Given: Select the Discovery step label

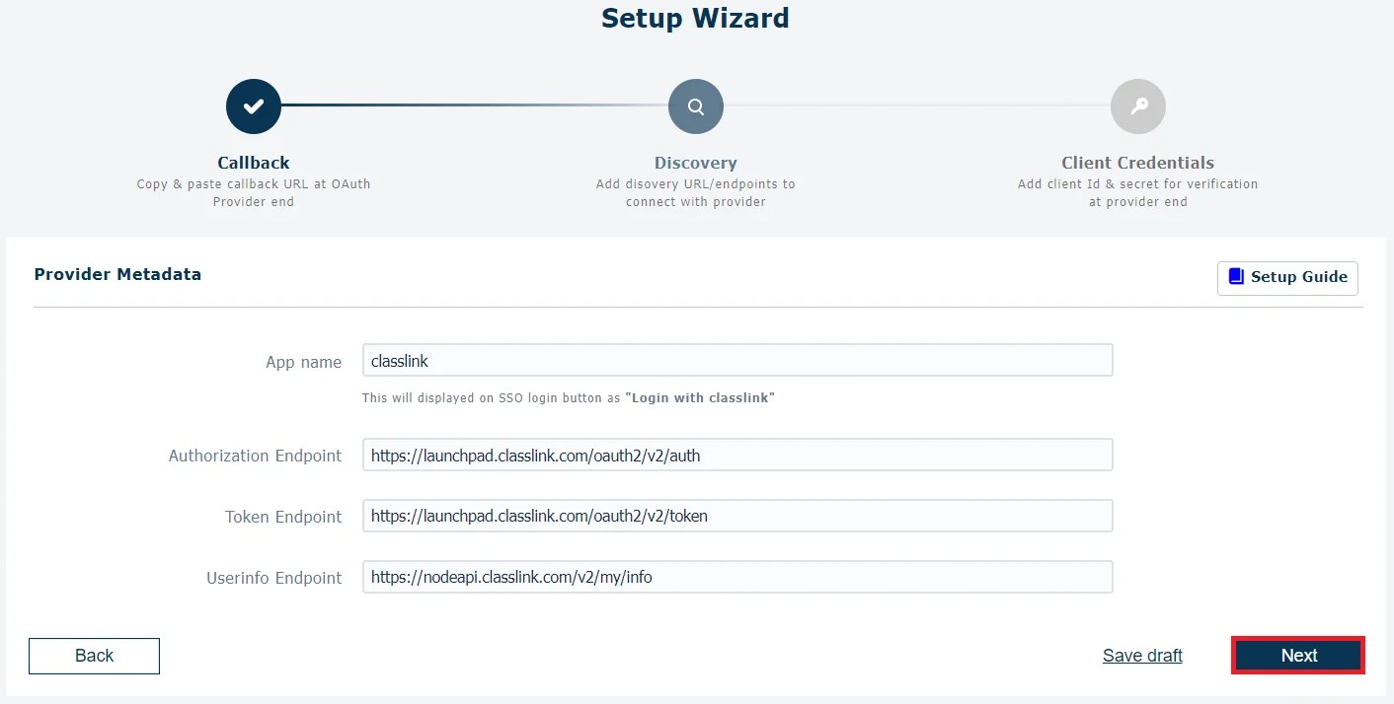Looking at the screenshot, I should (x=696, y=163).
